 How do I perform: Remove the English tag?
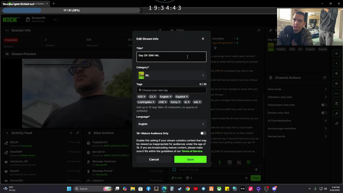(x=170, y=97)
